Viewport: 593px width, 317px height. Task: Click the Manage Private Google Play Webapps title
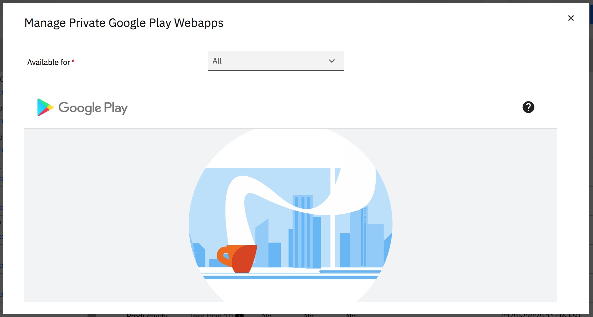tap(124, 23)
